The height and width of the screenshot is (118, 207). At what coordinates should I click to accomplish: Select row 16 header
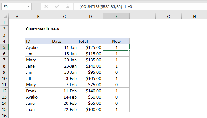pos(4,115)
